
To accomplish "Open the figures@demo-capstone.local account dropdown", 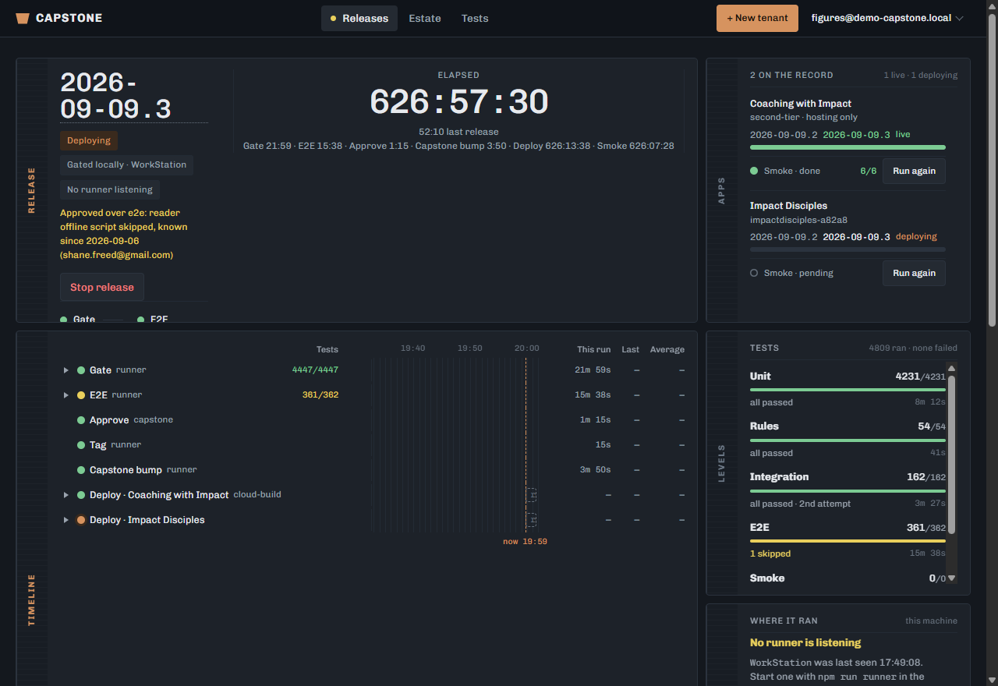I will [887, 18].
